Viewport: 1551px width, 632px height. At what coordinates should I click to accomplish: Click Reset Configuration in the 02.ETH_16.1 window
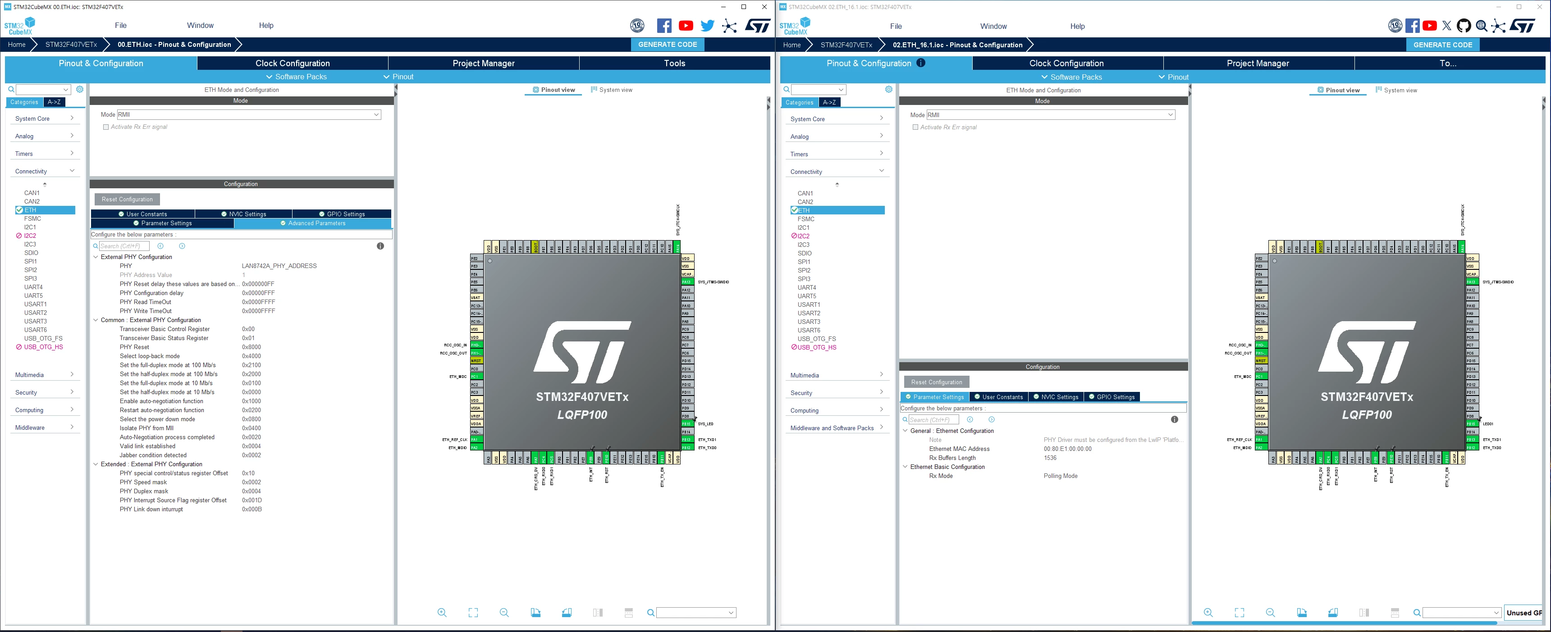[x=936, y=382]
